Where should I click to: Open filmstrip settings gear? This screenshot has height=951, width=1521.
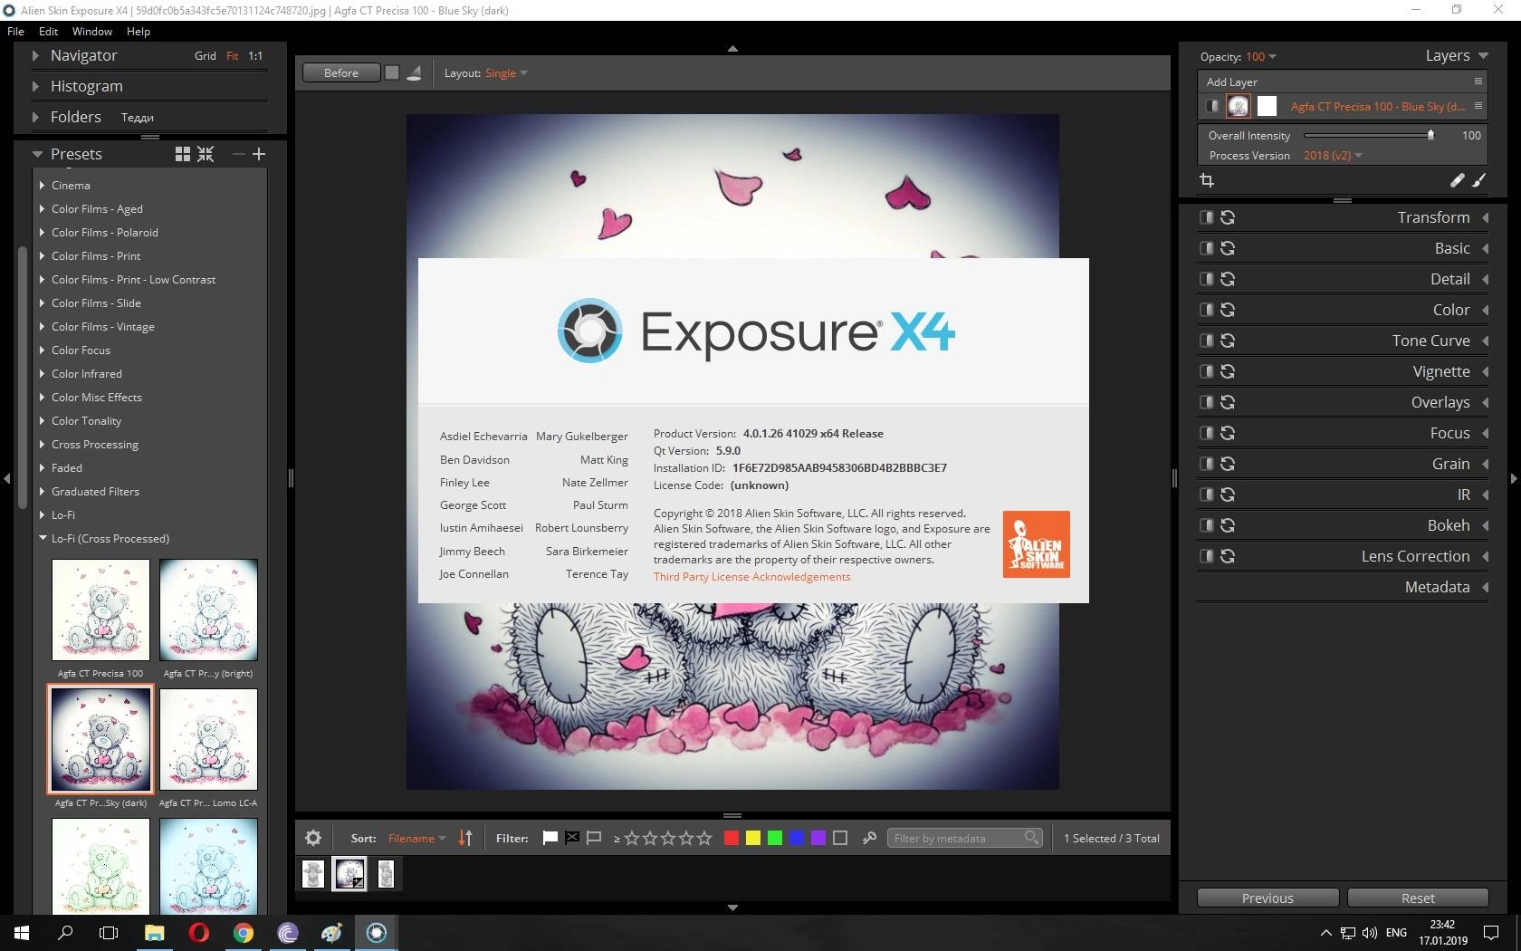click(x=313, y=838)
